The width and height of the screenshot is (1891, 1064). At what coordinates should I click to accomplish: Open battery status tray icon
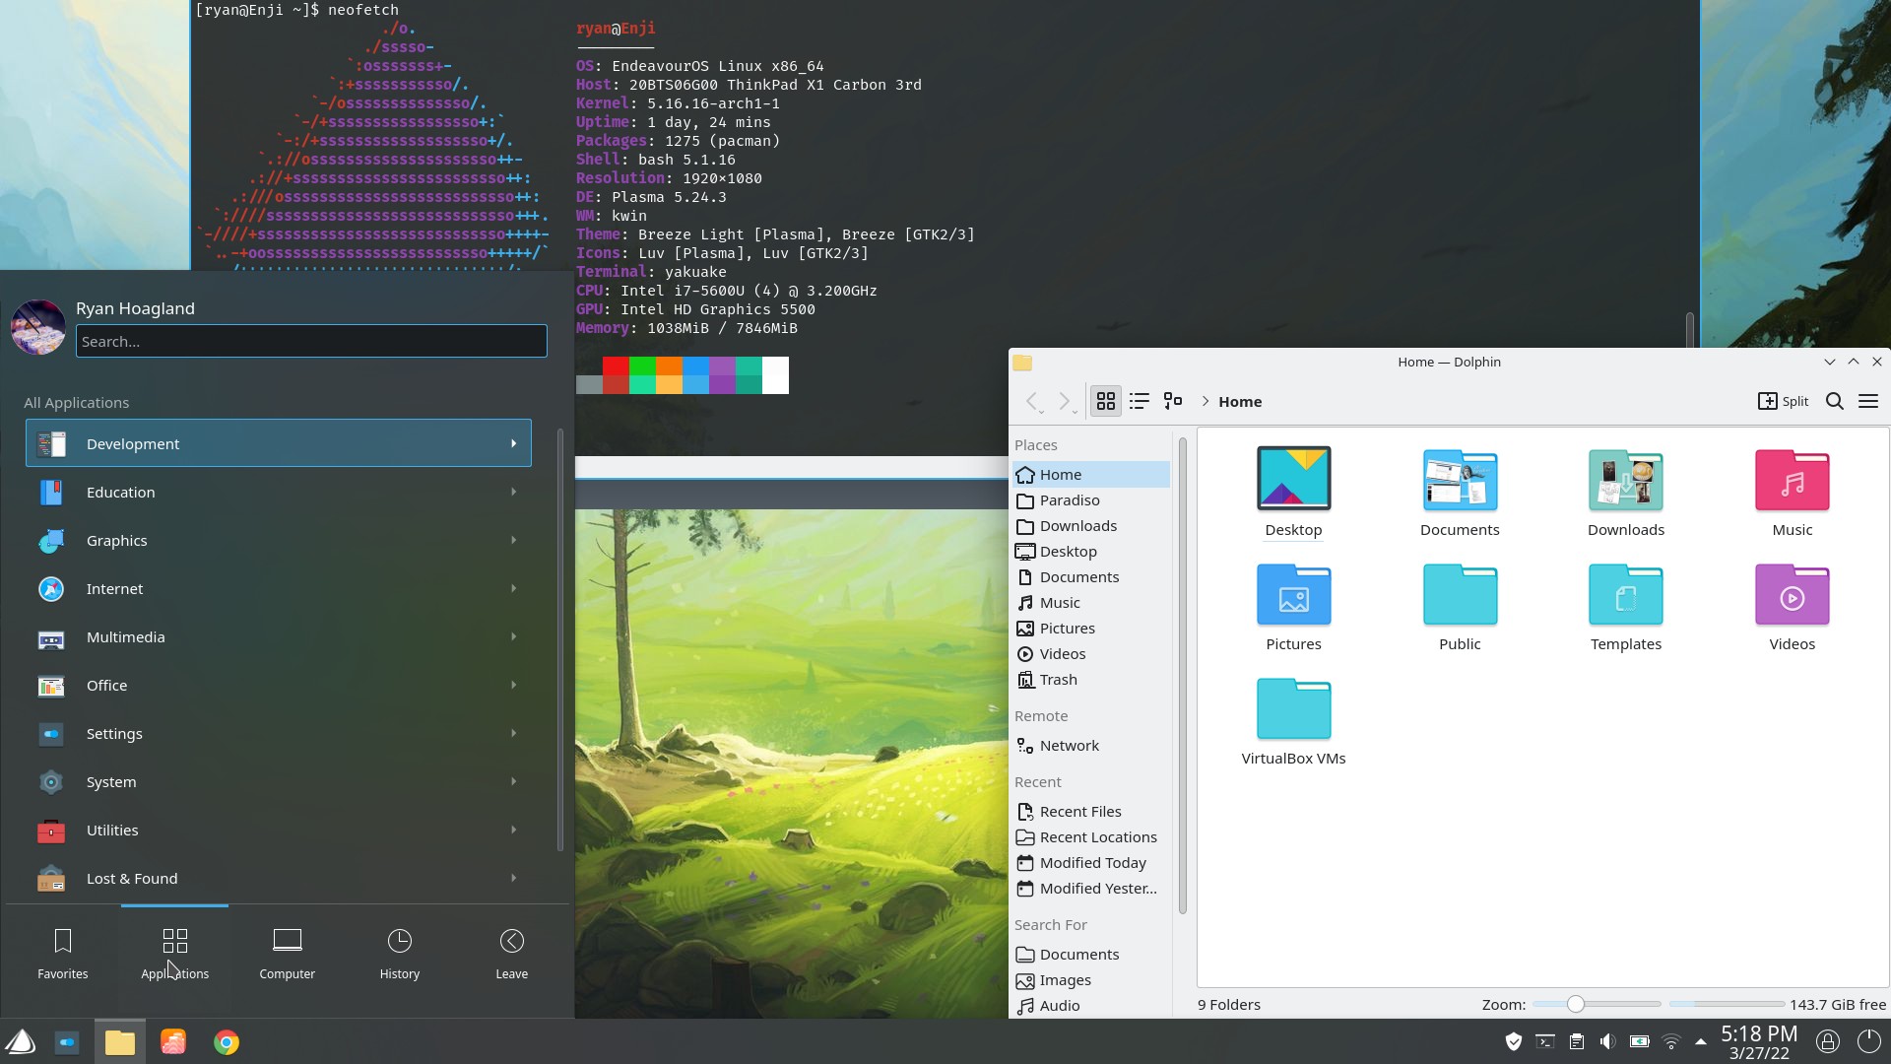click(x=1639, y=1041)
